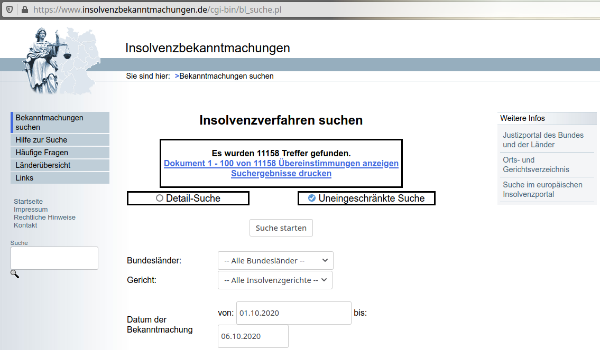Click Suchergebnisse drucken link
Screen dimensions: 600x350
tap(281, 174)
